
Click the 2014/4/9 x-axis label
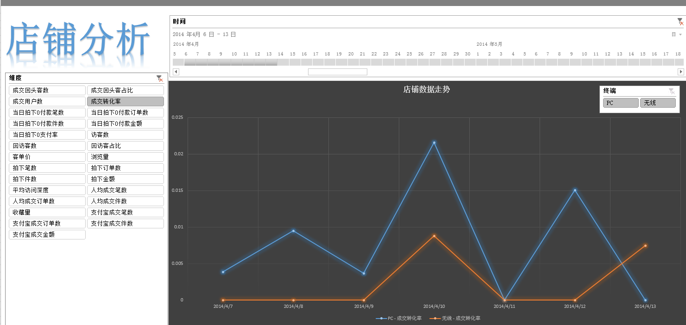(x=364, y=306)
